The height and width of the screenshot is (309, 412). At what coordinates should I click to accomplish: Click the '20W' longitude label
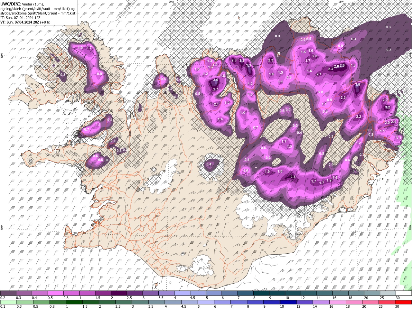point(171,2)
